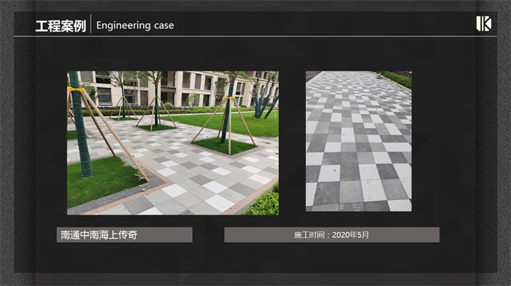Click the square grass patch under the middle tree
511x286 pixels.
pos(224,146)
